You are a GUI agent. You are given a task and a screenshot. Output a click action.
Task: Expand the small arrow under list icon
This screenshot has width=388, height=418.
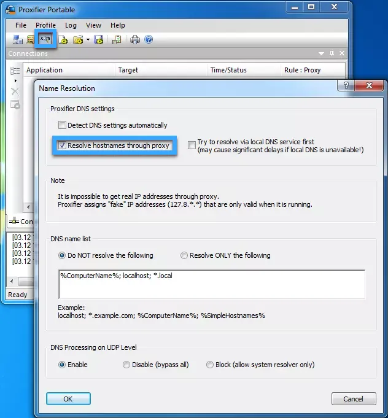click(x=15, y=80)
